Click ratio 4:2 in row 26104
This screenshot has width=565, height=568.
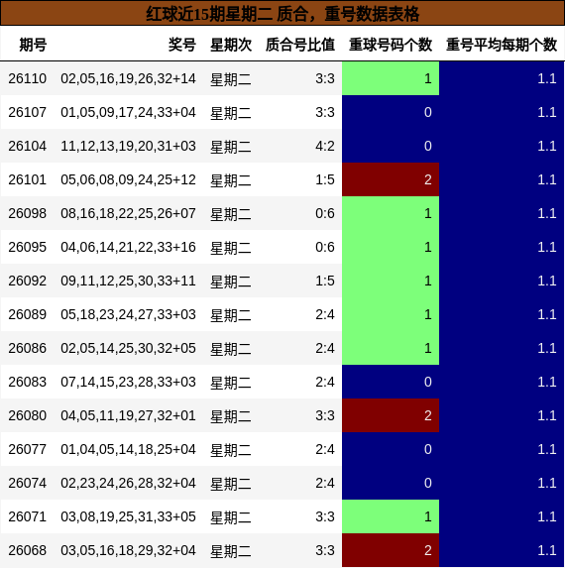coord(325,146)
